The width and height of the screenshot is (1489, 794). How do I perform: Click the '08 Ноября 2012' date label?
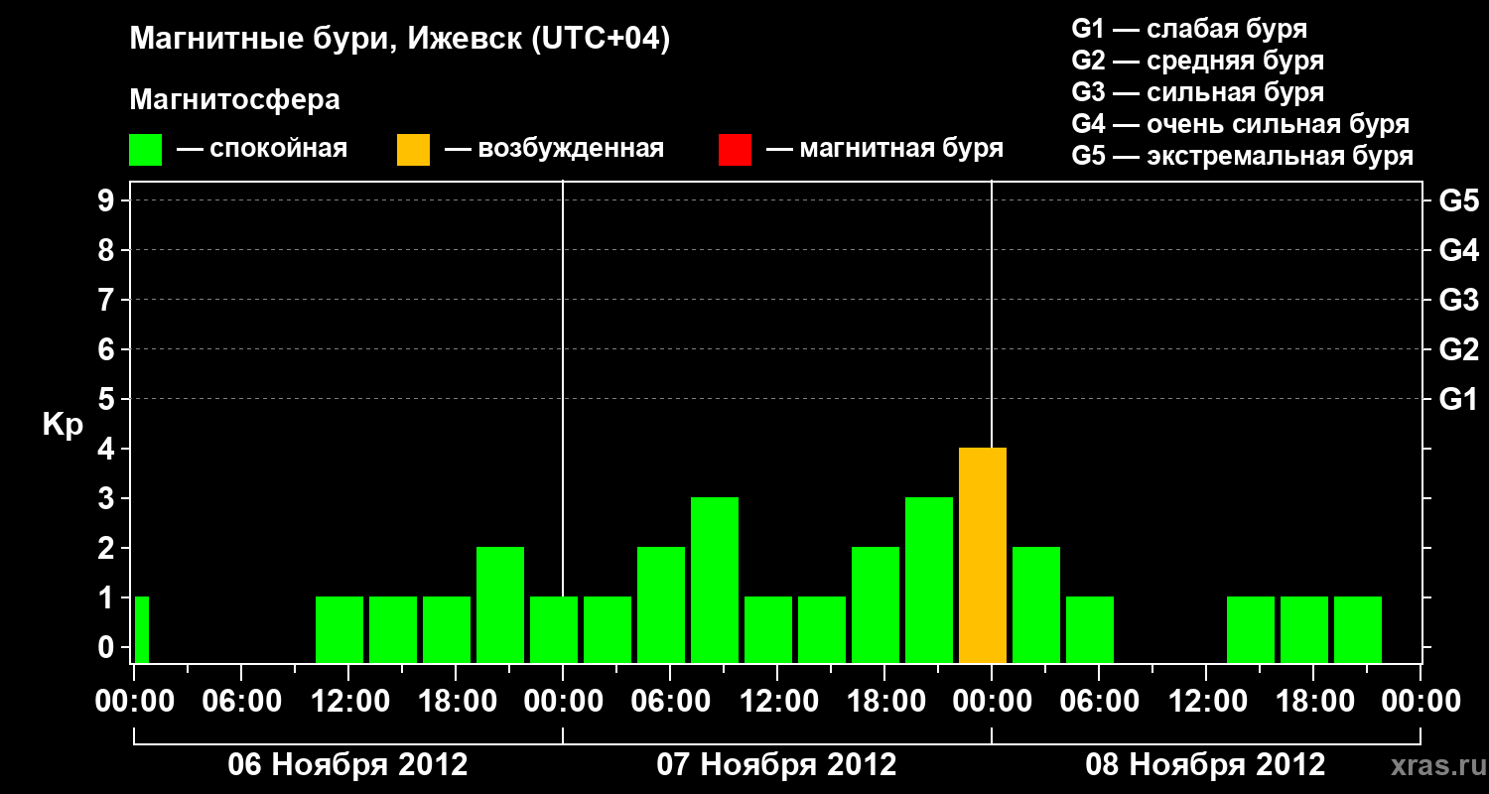tap(1206, 765)
